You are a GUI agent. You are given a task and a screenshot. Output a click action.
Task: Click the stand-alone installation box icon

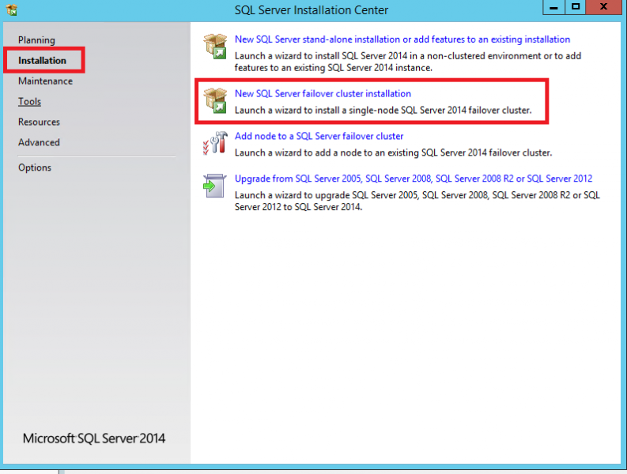(x=215, y=46)
